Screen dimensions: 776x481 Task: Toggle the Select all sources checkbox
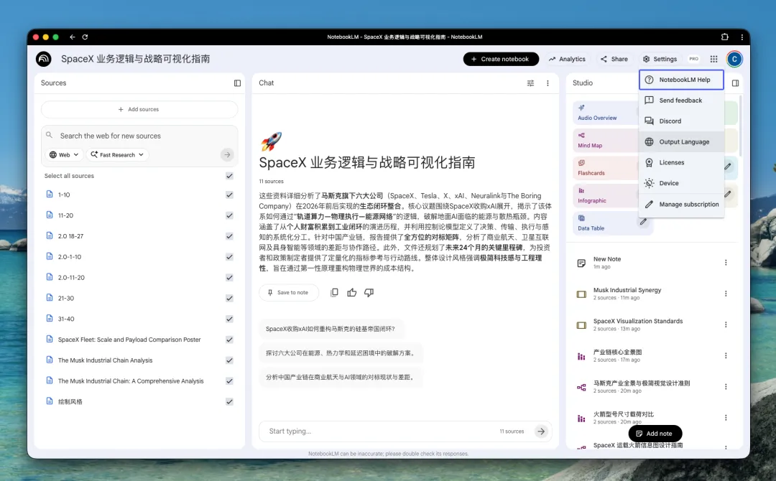[229, 176]
